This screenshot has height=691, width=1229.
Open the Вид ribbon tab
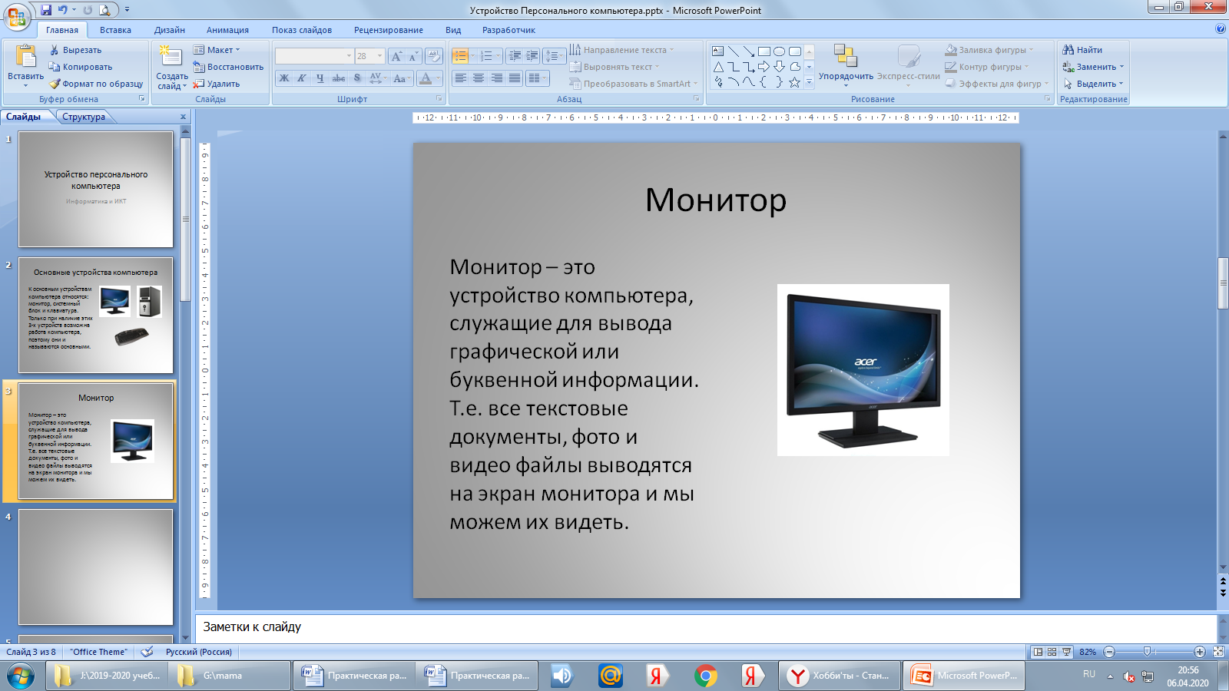pos(453,30)
